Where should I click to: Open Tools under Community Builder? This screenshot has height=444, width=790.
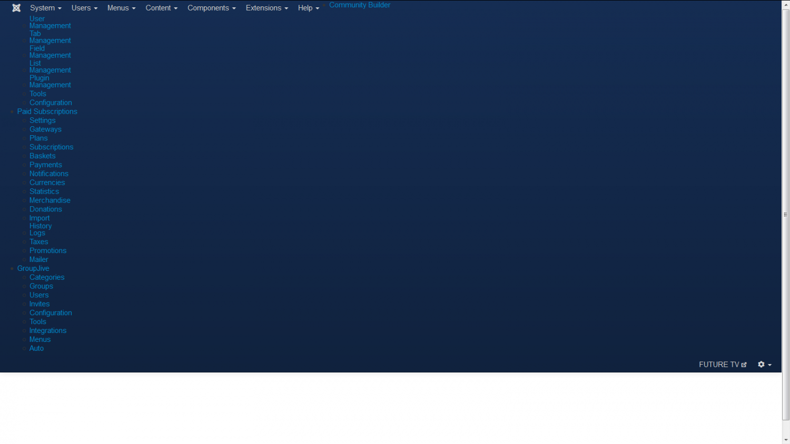tap(38, 94)
